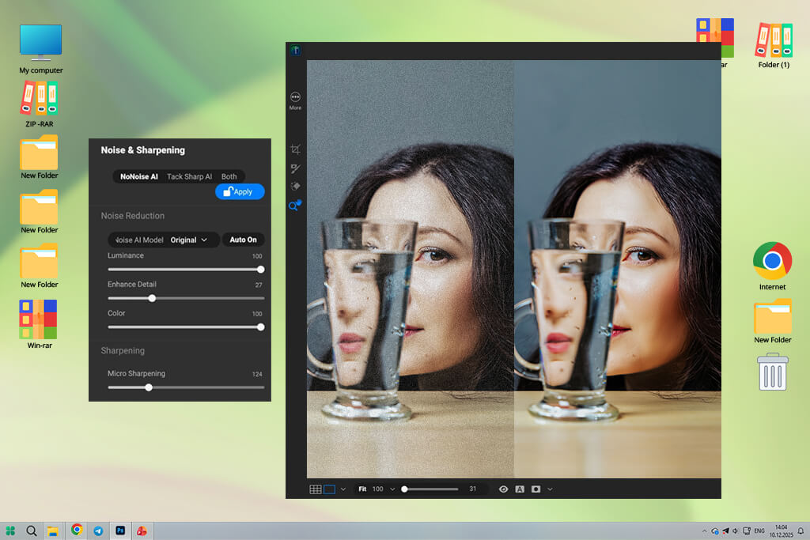Open the view layout dropdown arrow

tap(343, 489)
